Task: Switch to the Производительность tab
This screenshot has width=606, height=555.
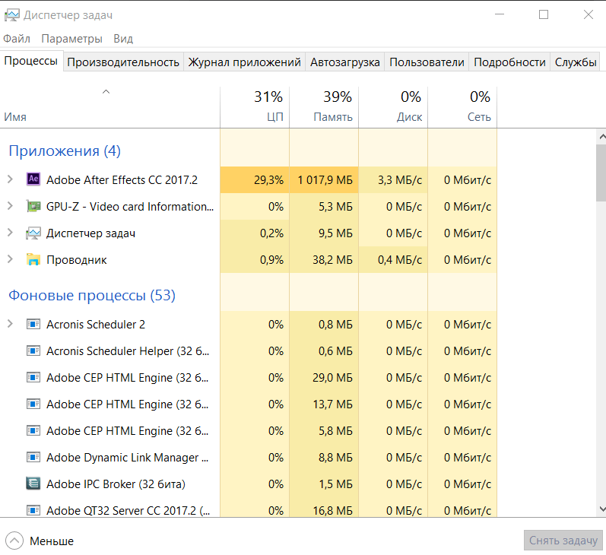Action: pos(123,62)
